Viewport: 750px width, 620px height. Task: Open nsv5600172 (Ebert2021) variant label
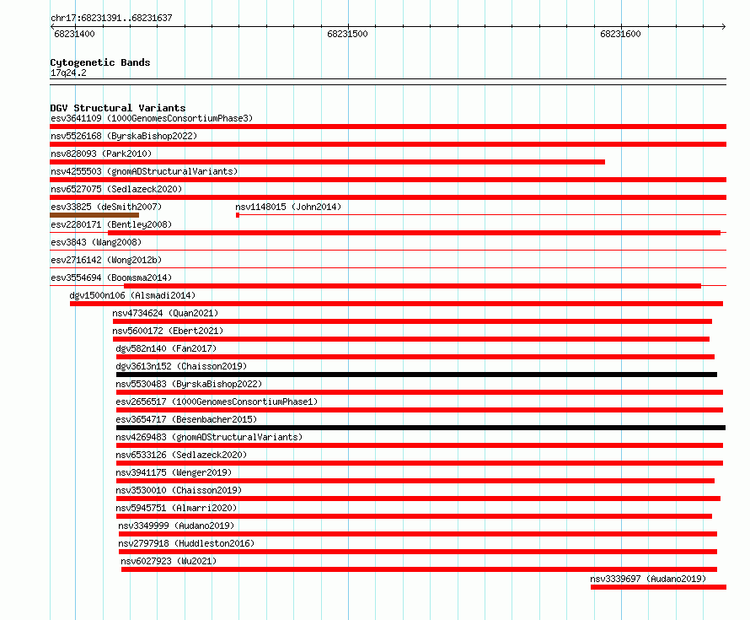click(168, 331)
